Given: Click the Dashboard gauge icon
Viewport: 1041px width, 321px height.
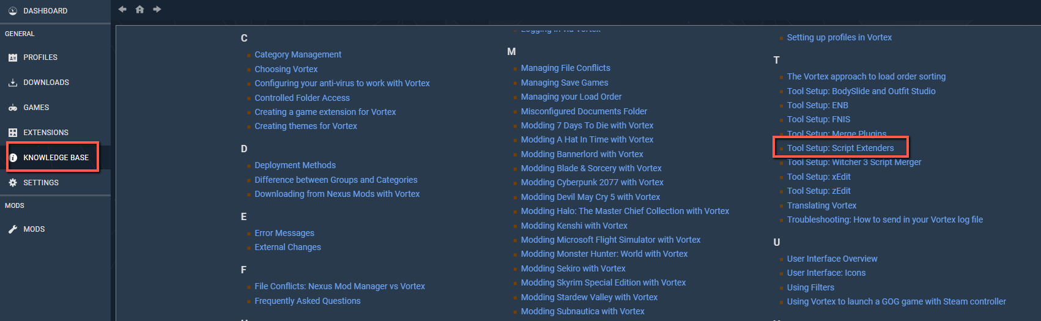Looking at the screenshot, I should (13, 11).
